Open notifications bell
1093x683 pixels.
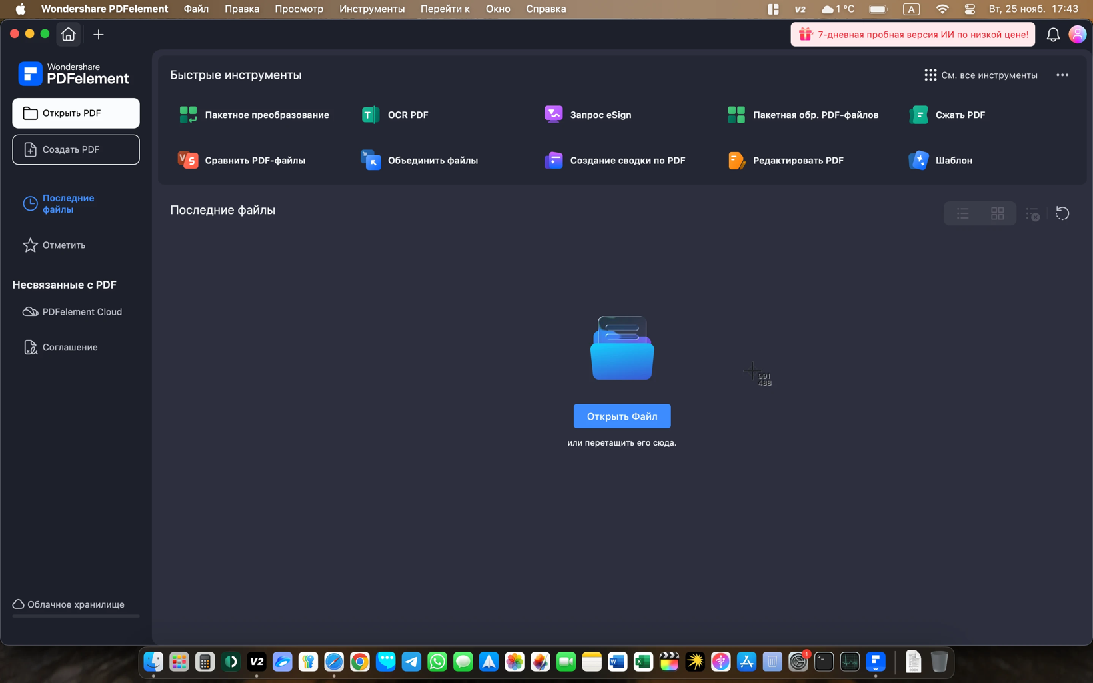click(1053, 35)
